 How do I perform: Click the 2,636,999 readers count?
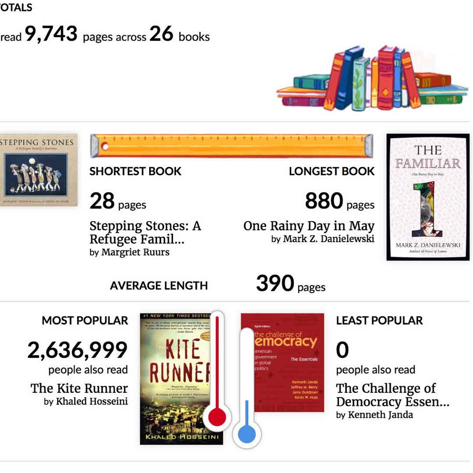pos(78,350)
